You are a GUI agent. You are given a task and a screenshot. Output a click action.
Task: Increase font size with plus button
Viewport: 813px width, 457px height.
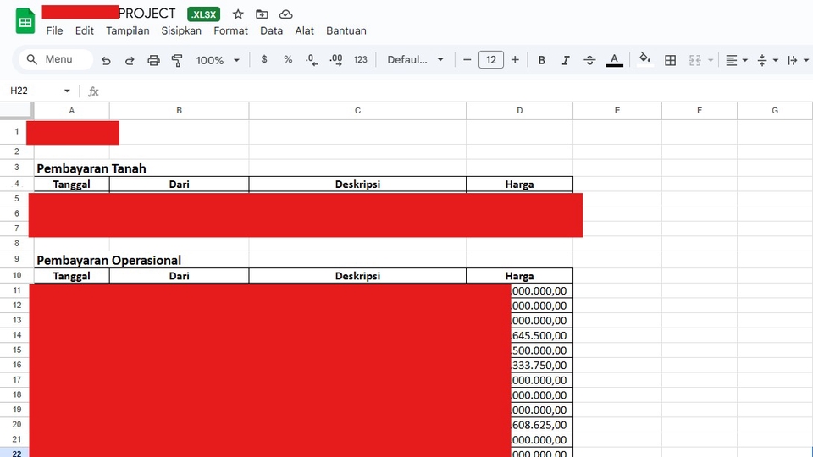[515, 59]
